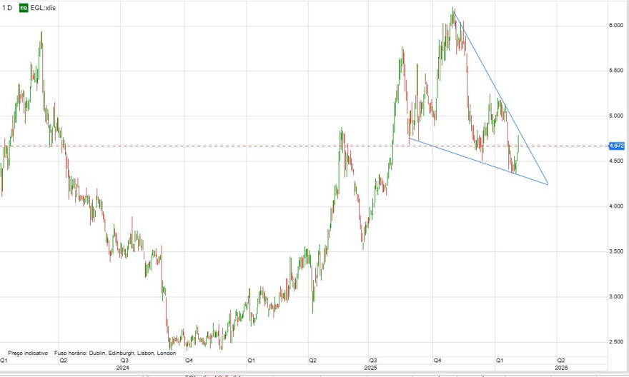Click the Q3 label above 2024
Viewport: 629px width, 377px height.
tap(125, 361)
